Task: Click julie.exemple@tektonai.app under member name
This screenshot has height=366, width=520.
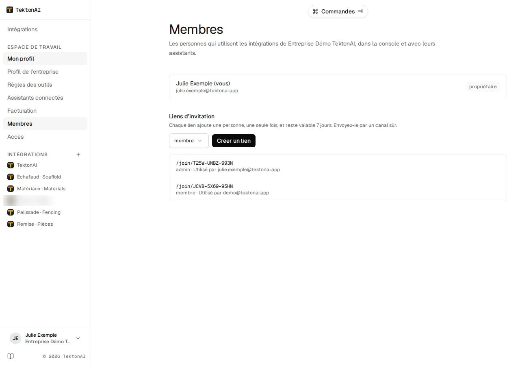Action: click(207, 91)
